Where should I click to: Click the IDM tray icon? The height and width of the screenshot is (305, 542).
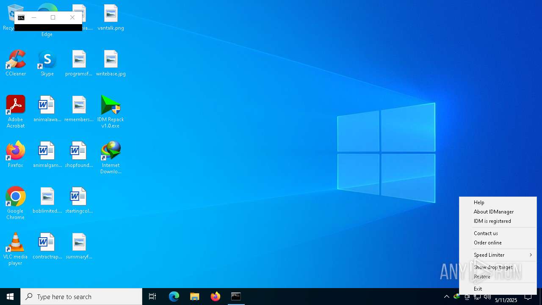tap(457, 297)
